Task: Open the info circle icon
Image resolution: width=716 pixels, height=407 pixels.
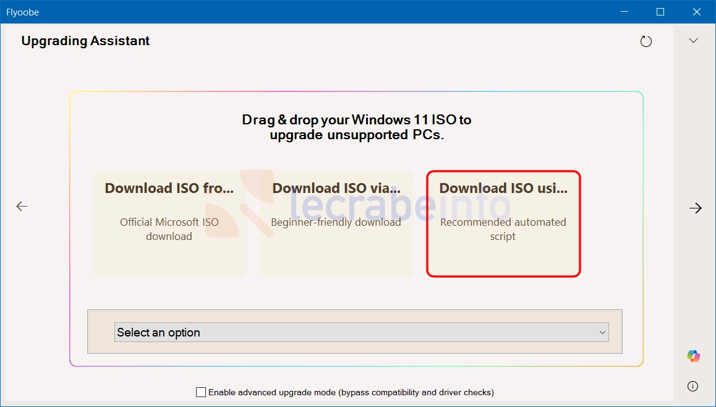Action: click(693, 387)
